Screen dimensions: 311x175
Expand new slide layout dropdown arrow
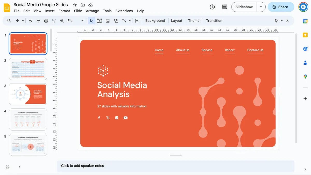click(x=23, y=21)
